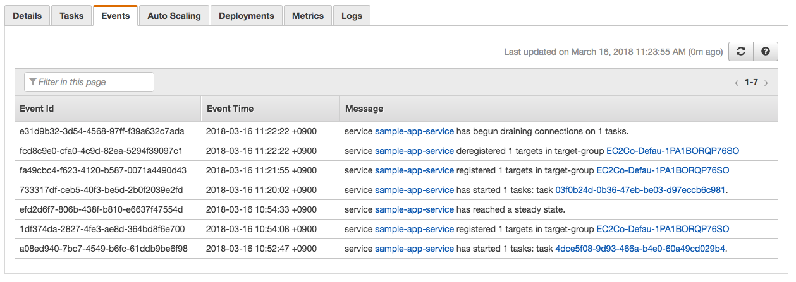The height and width of the screenshot is (282, 796).
Task: Select the Auto Scaling tab
Action: pos(174,16)
